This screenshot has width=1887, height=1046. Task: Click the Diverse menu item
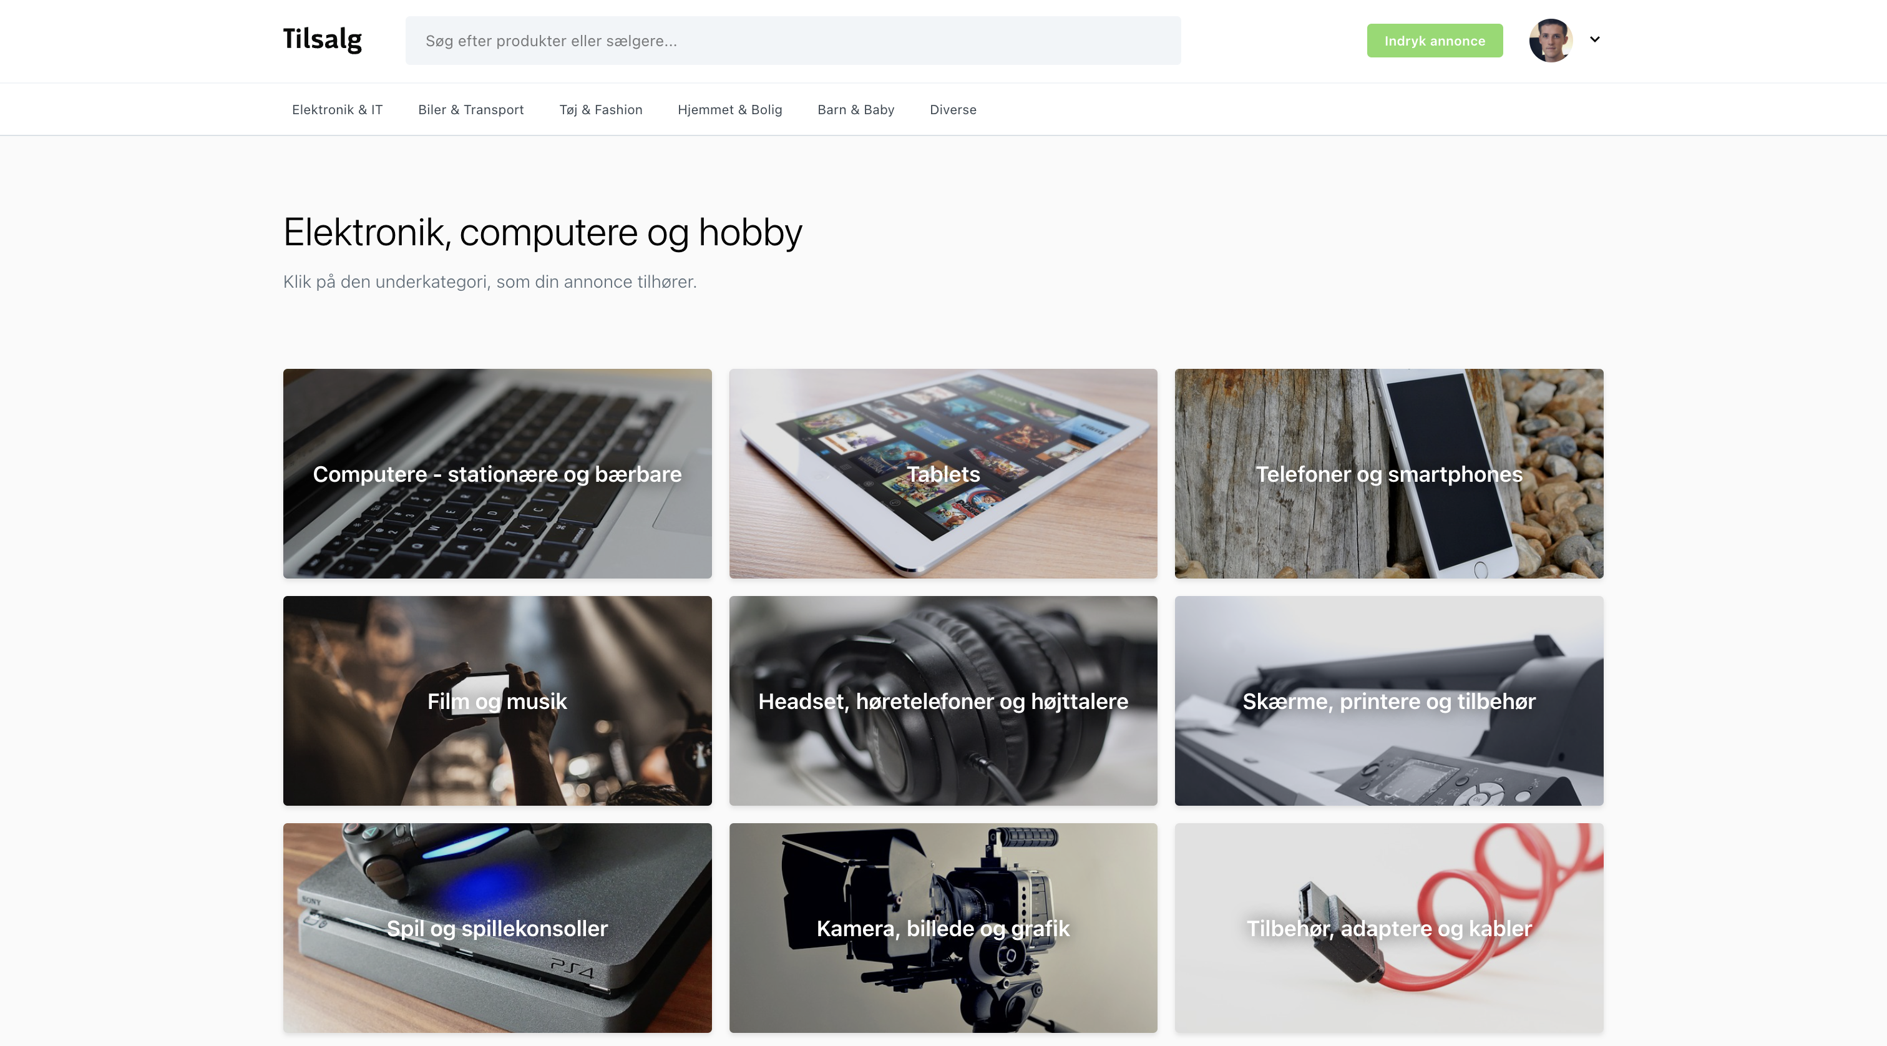pyautogui.click(x=953, y=109)
